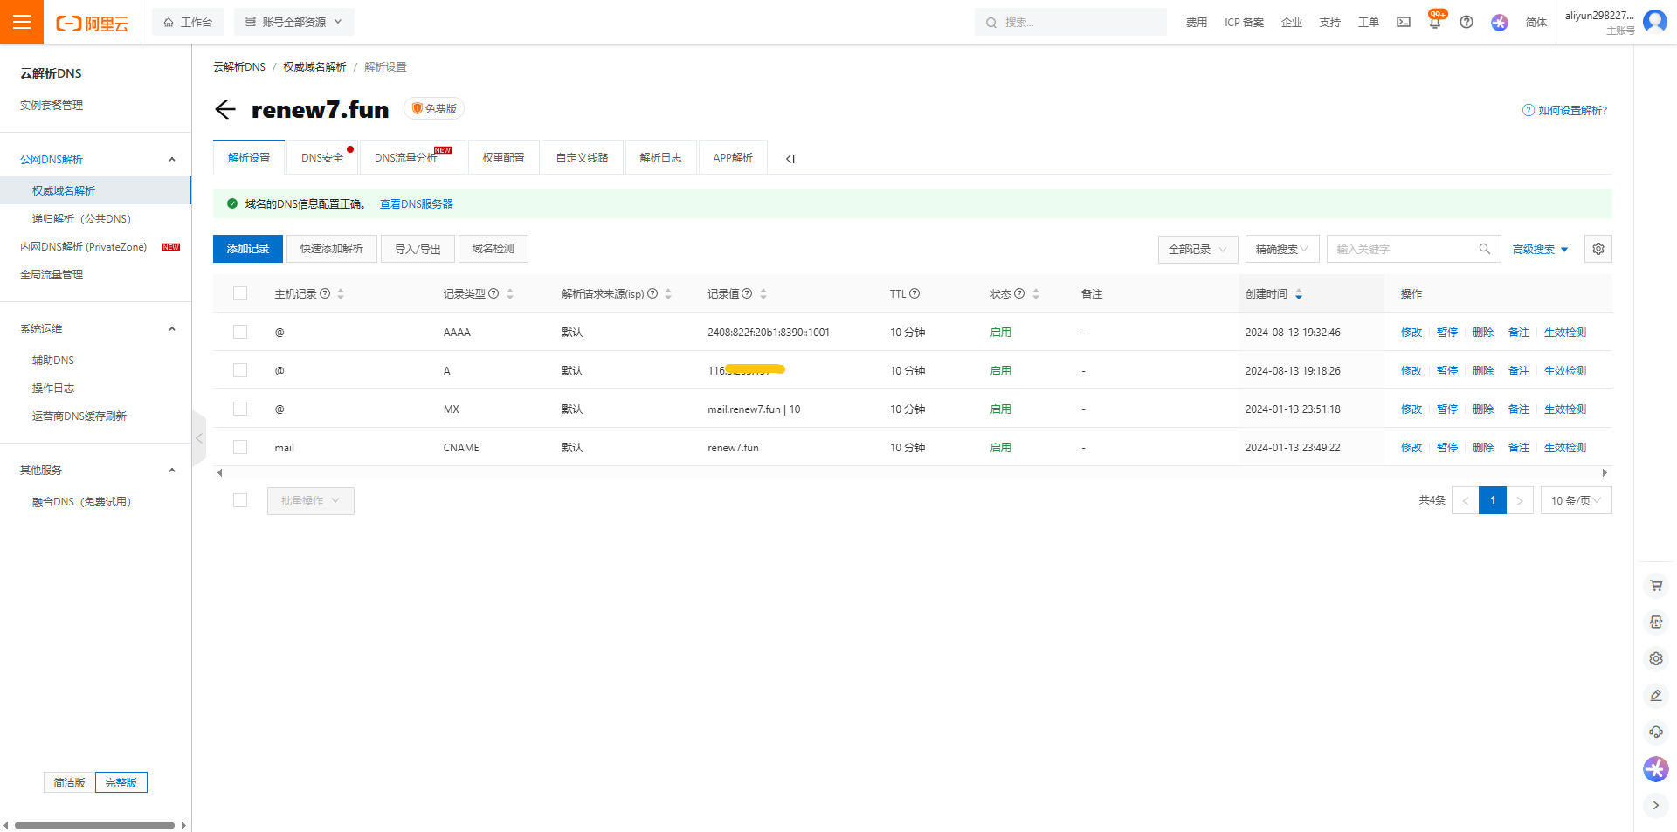Click the help question mark icon in header
1677x832 pixels.
1467,23
